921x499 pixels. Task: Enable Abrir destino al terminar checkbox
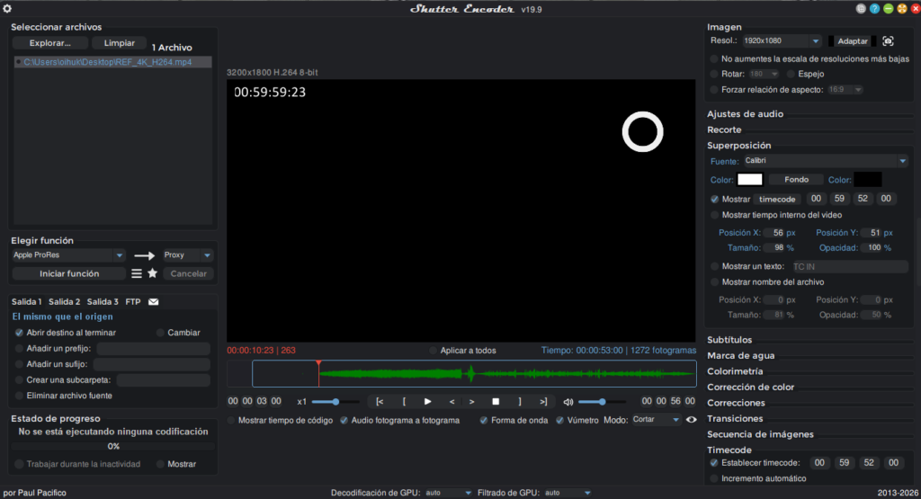20,333
